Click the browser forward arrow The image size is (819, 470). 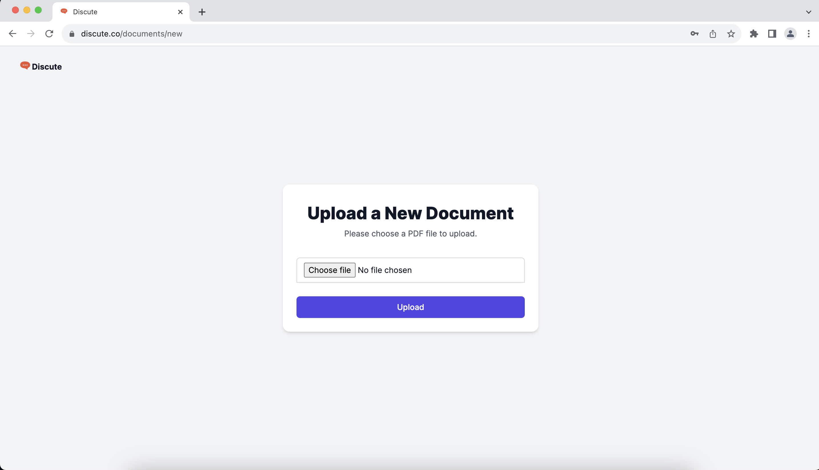pyautogui.click(x=31, y=34)
